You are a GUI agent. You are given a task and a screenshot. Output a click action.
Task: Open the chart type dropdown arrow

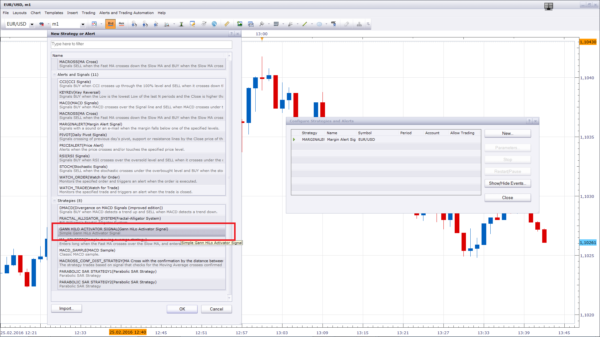[x=101, y=24]
